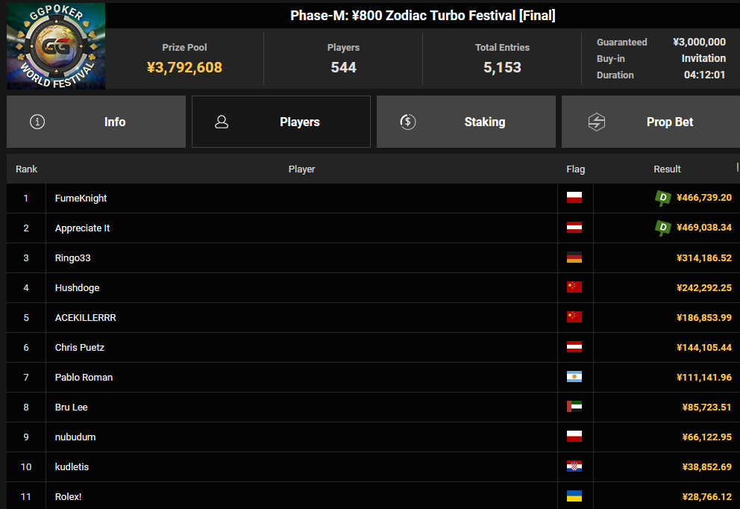Sort by the Rank column header
The width and height of the screenshot is (740, 509).
[26, 169]
